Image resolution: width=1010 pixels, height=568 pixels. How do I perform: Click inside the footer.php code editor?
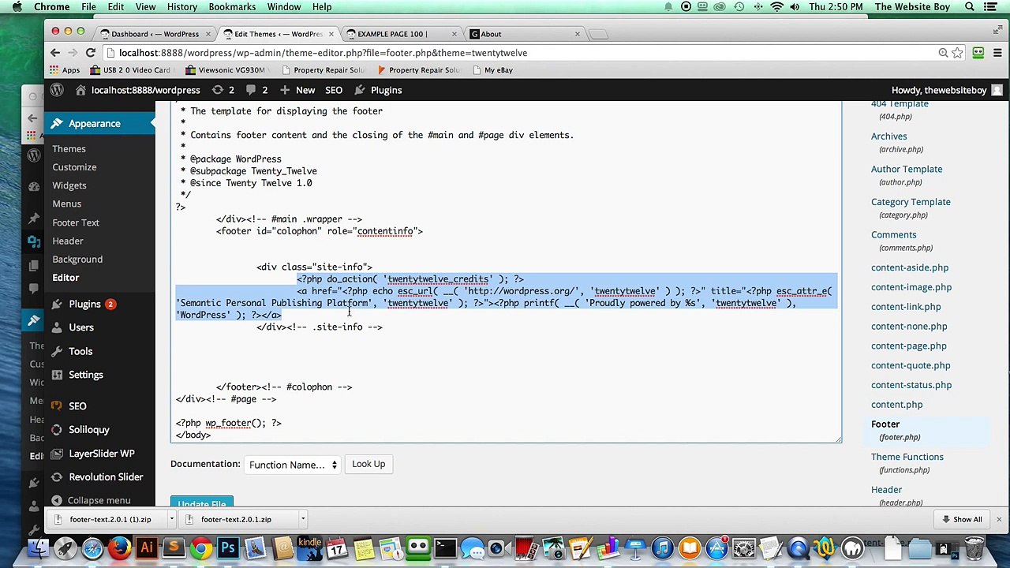point(506,272)
